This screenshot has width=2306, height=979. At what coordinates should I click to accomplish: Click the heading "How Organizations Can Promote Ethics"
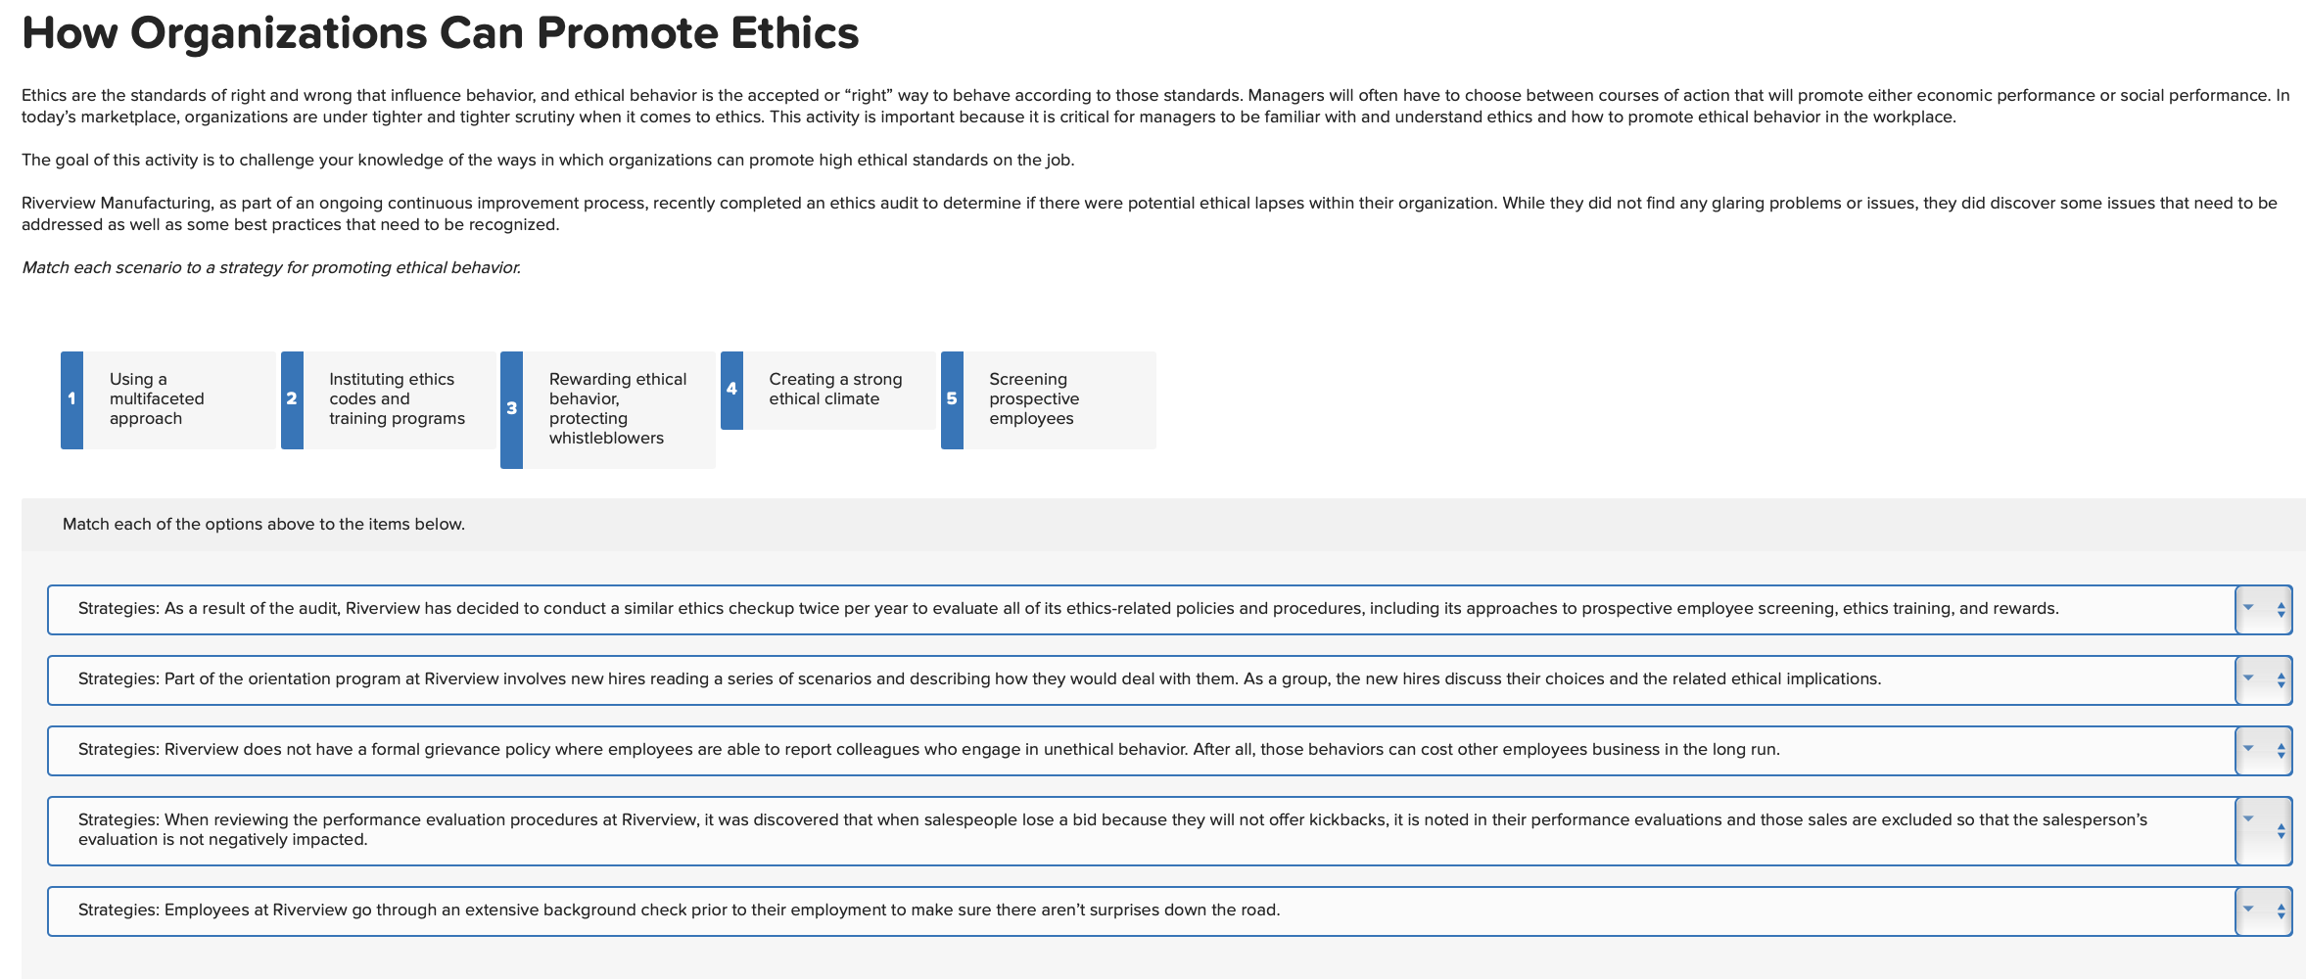440,32
